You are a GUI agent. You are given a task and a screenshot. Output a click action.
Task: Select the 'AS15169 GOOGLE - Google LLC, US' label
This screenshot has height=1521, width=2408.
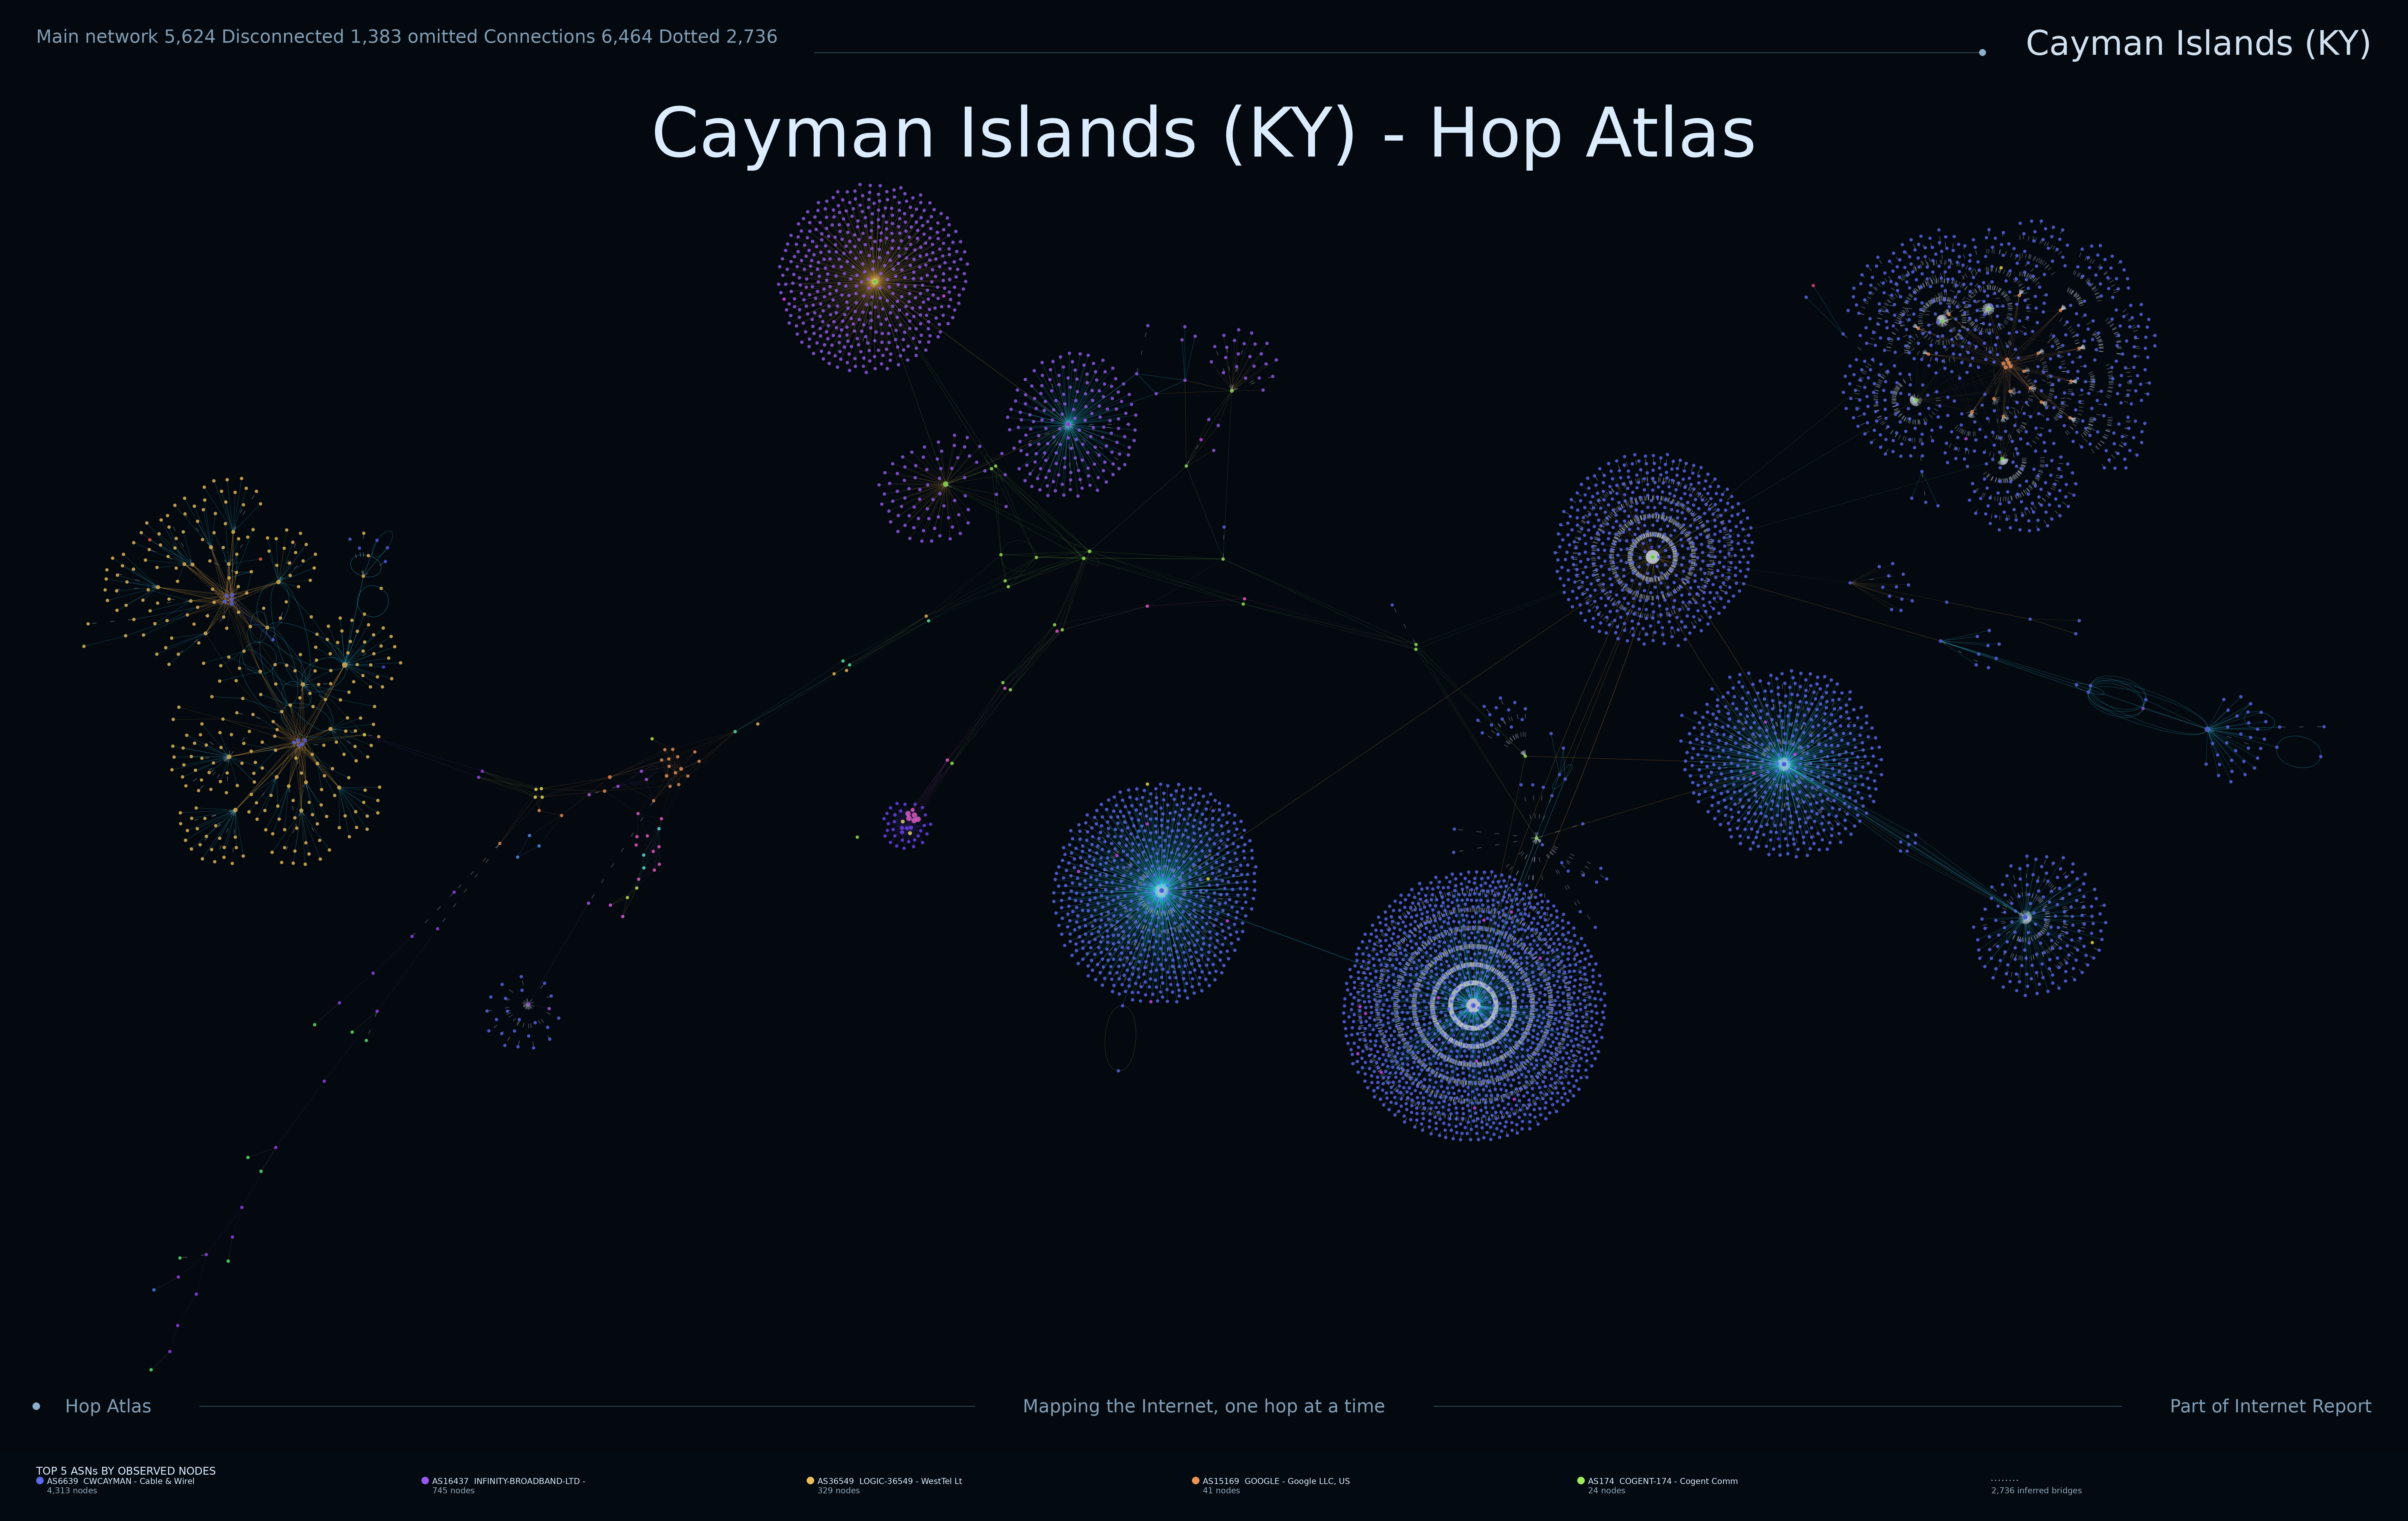1276,1481
